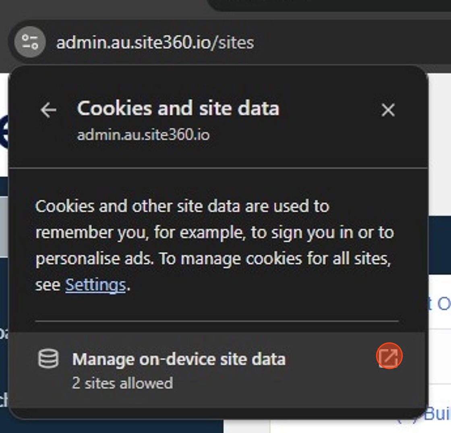Click the admin.au.site360.io subtitle in the popup
This screenshot has height=433, width=451.
click(x=143, y=135)
